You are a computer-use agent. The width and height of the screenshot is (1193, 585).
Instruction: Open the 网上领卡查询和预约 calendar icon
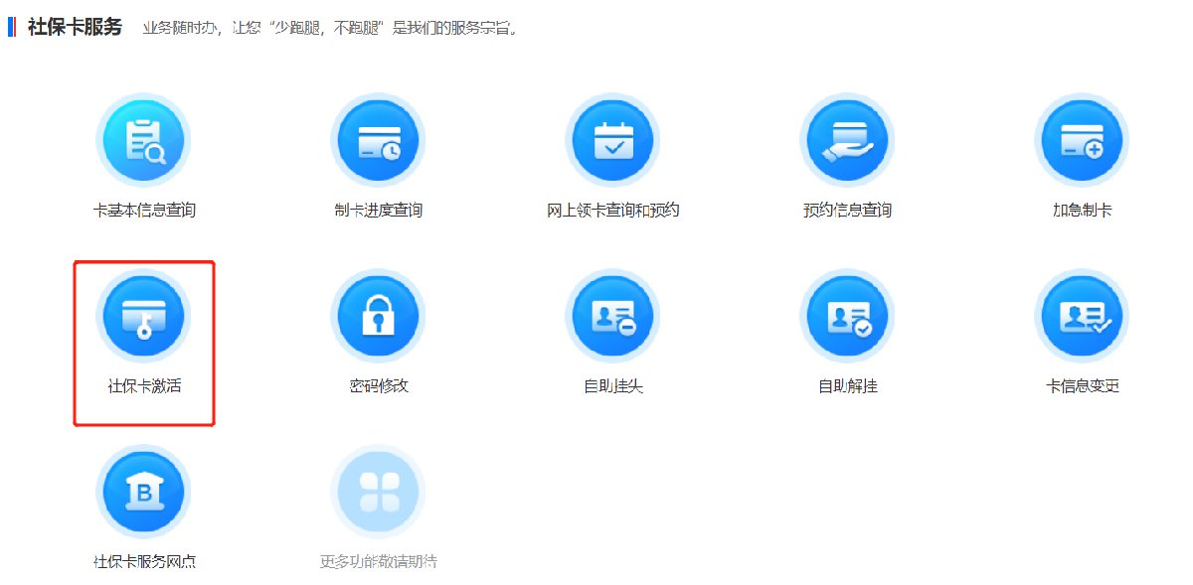point(613,140)
